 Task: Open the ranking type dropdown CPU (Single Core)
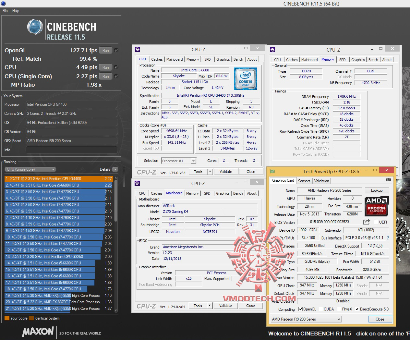(30, 169)
